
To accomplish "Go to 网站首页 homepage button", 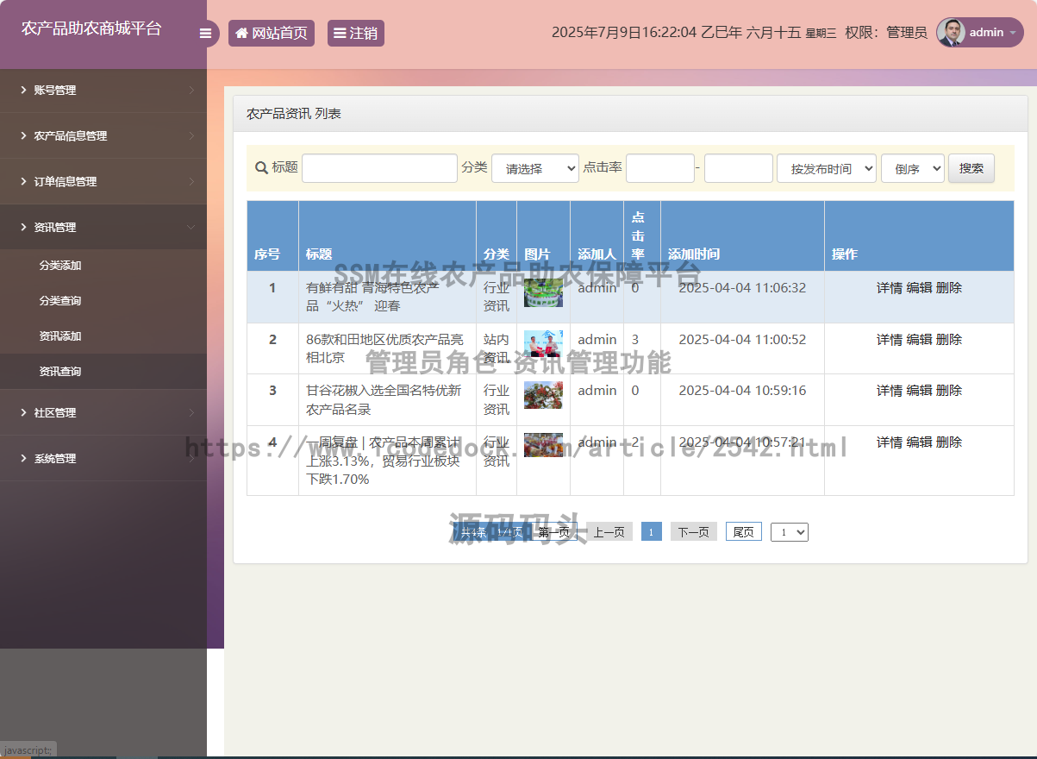I will [272, 34].
